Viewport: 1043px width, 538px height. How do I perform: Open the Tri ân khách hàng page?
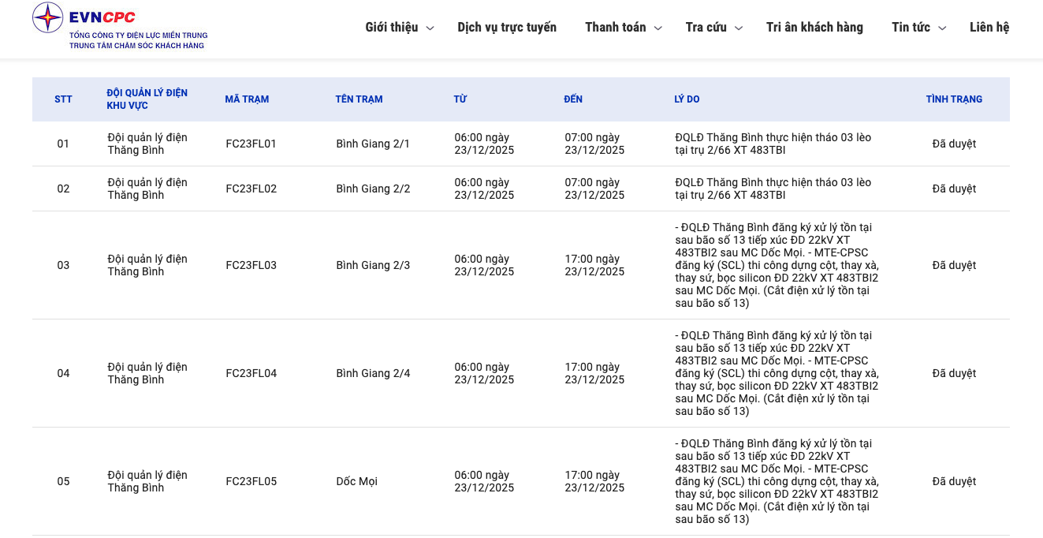point(814,28)
